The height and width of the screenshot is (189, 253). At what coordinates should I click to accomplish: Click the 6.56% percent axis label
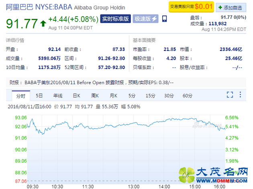click(x=232, y=118)
